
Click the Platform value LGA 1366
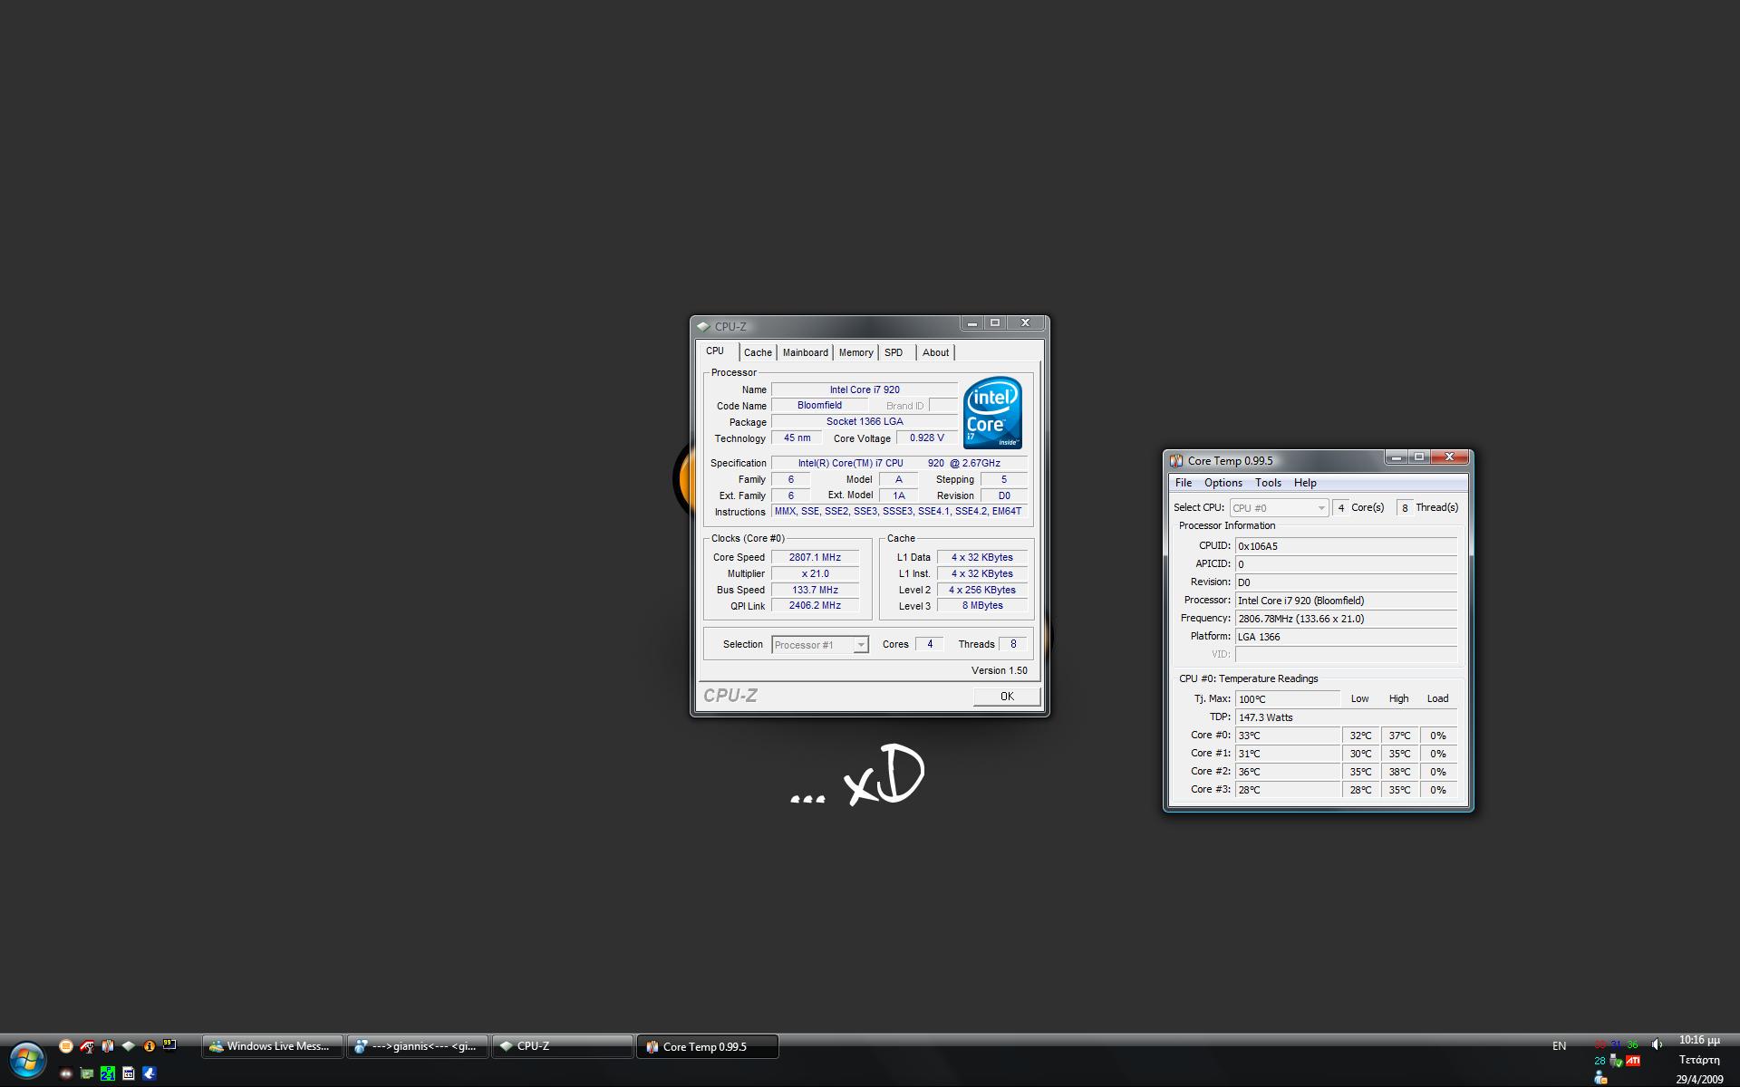click(1346, 637)
